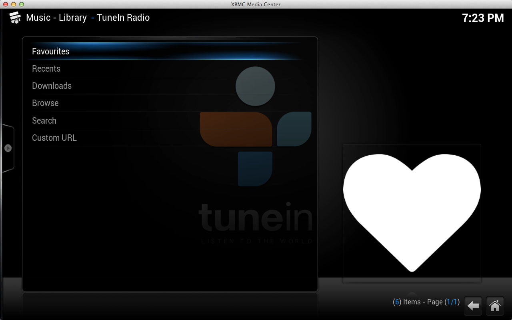View the Downloads section
Screen dimensions: 512x320
[52, 86]
